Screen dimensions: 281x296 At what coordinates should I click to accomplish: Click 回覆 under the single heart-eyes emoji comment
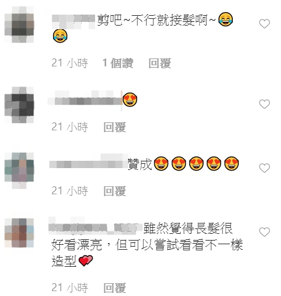(115, 127)
